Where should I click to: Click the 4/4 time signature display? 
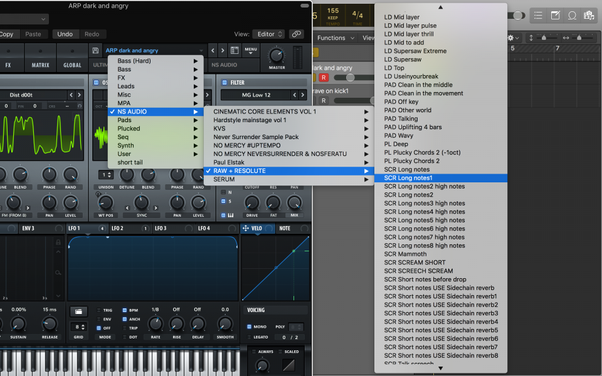pyautogui.click(x=357, y=14)
